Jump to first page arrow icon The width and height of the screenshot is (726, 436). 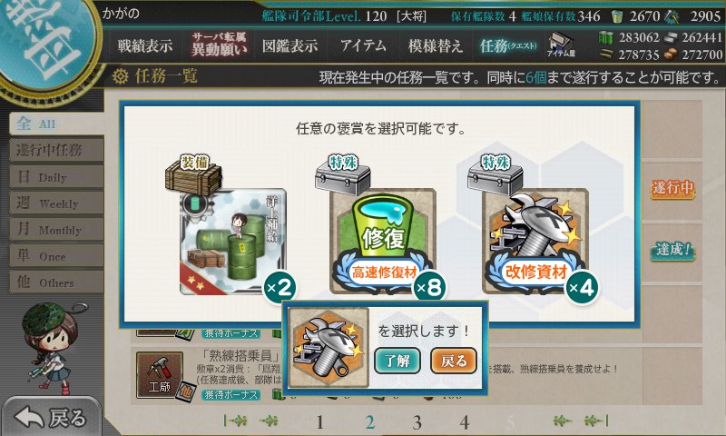(235, 421)
